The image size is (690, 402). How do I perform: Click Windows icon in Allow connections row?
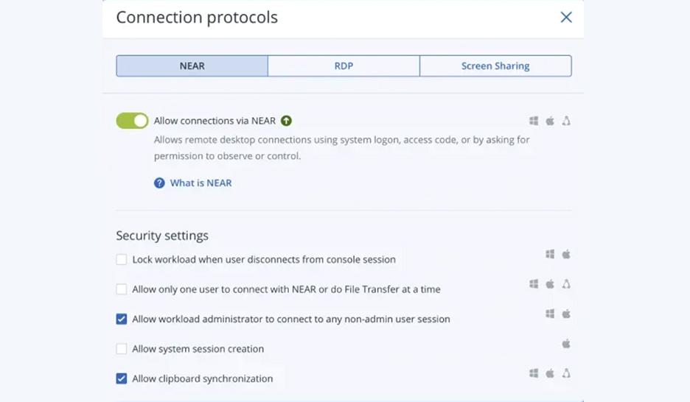coord(534,121)
